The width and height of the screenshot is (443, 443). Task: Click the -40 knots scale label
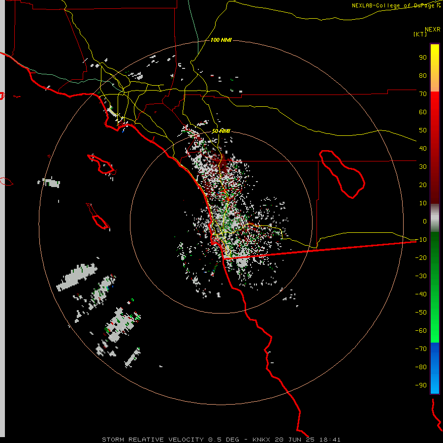(421, 294)
